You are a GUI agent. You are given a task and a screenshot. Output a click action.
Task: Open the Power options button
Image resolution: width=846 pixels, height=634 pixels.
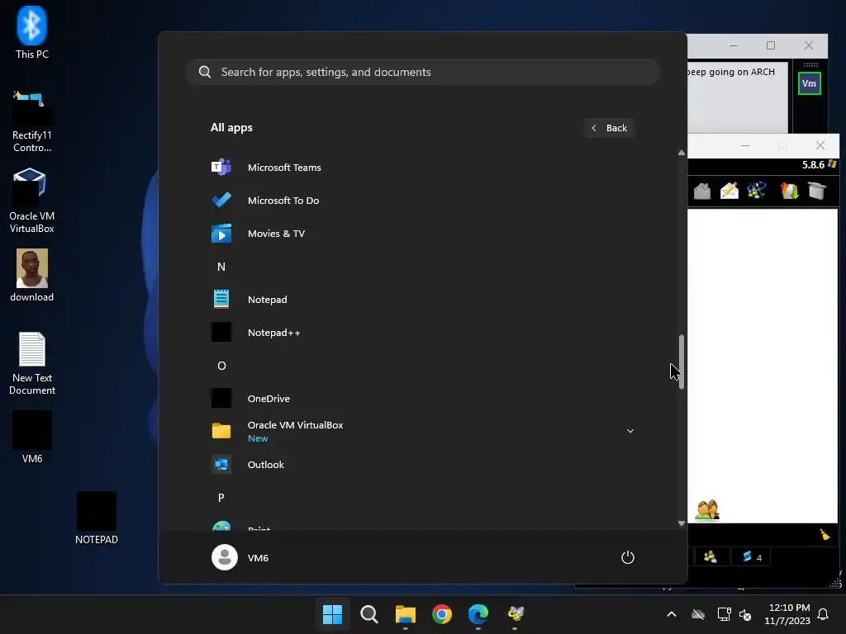click(628, 557)
